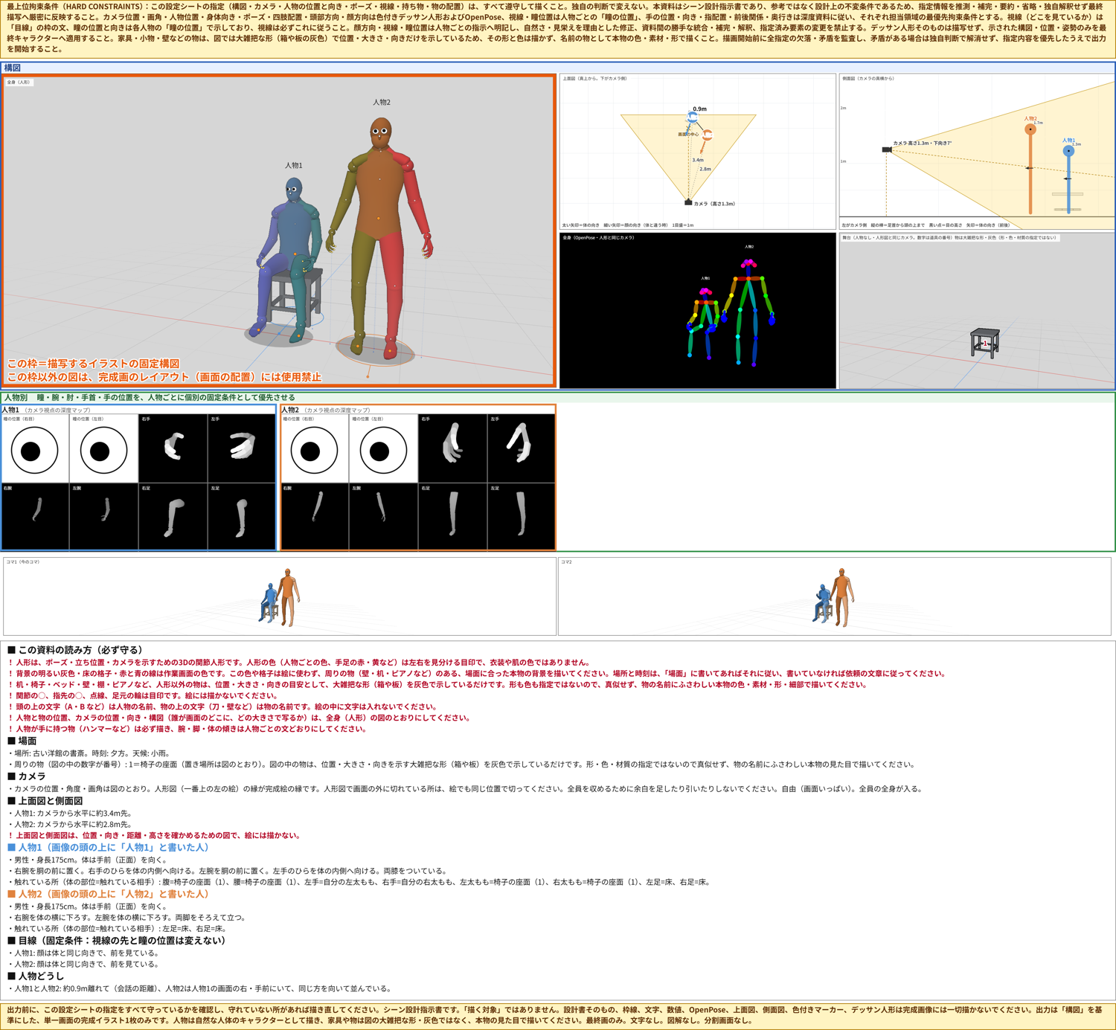Image resolution: width=1116 pixels, height=1030 pixels.
Task: Open the 人物1 左腕 depth map cell
Action: coord(103,517)
